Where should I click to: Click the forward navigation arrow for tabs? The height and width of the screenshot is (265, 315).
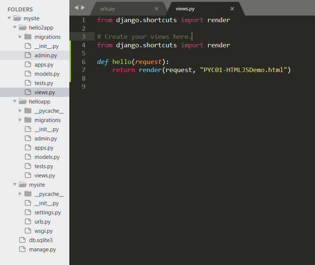pyautogui.click(x=83, y=7)
